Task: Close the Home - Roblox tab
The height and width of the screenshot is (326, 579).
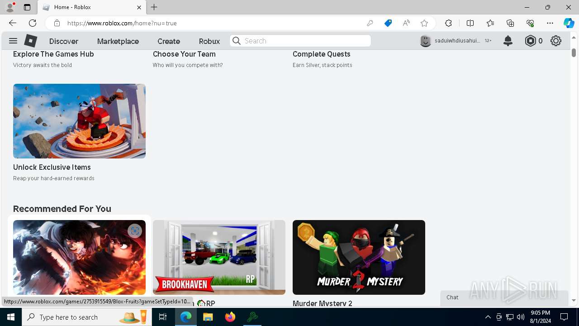Action: [139, 7]
